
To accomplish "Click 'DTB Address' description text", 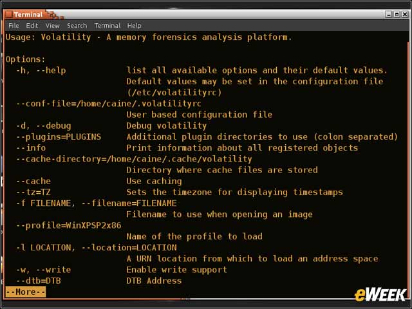I will (x=154, y=281).
